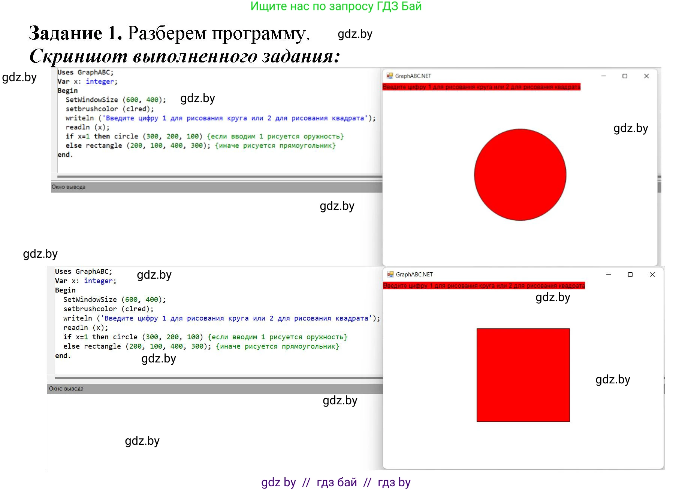
Task: Click the purple 'gdz by // гдз бай' footer text
Action: tap(336, 482)
